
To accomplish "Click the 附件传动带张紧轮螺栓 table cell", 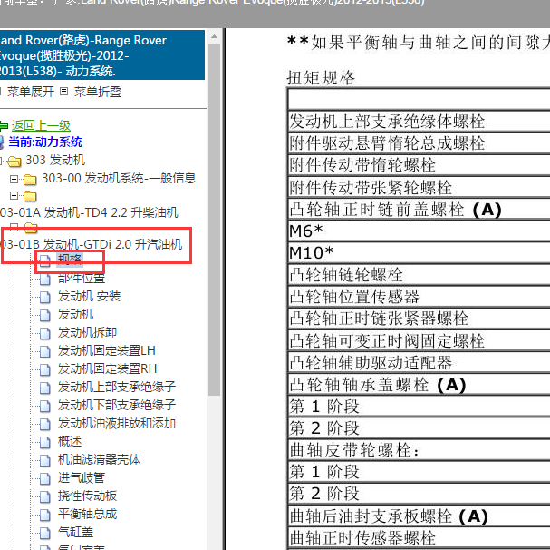I will pyautogui.click(x=419, y=187).
